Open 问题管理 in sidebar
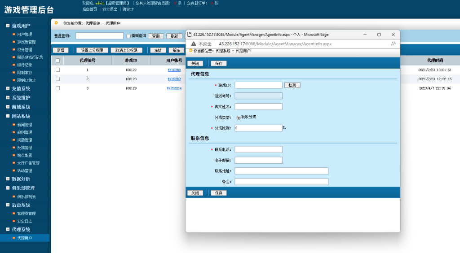 click(x=25, y=140)
